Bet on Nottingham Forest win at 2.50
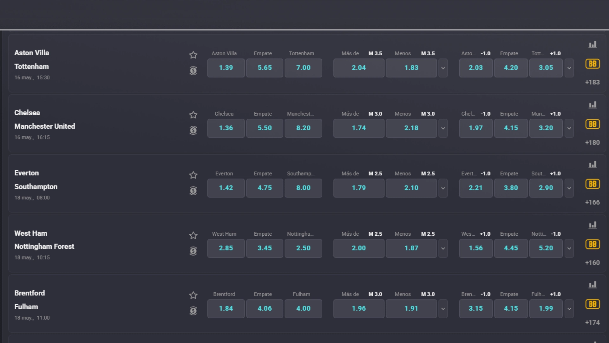609x343 pixels. pos(303,248)
